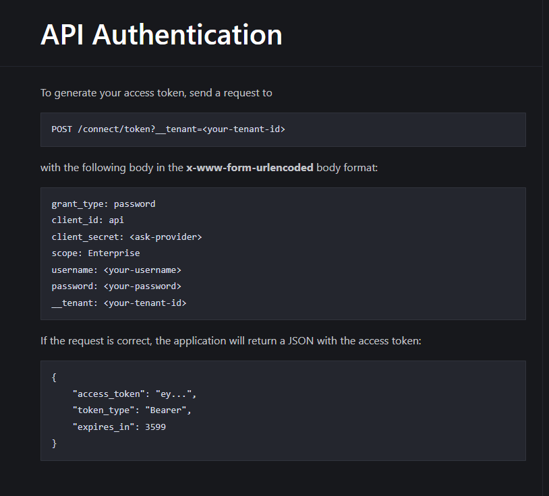Image resolution: width=549 pixels, height=496 pixels.
Task: Click the bold "x-www-form-urlencoded" text
Action: (250, 168)
